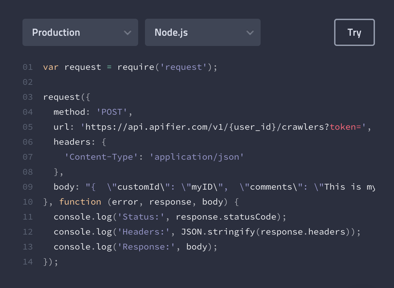Click the body string on line 09
Image resolution: width=394 pixels, height=288 pixels.
pos(204,187)
